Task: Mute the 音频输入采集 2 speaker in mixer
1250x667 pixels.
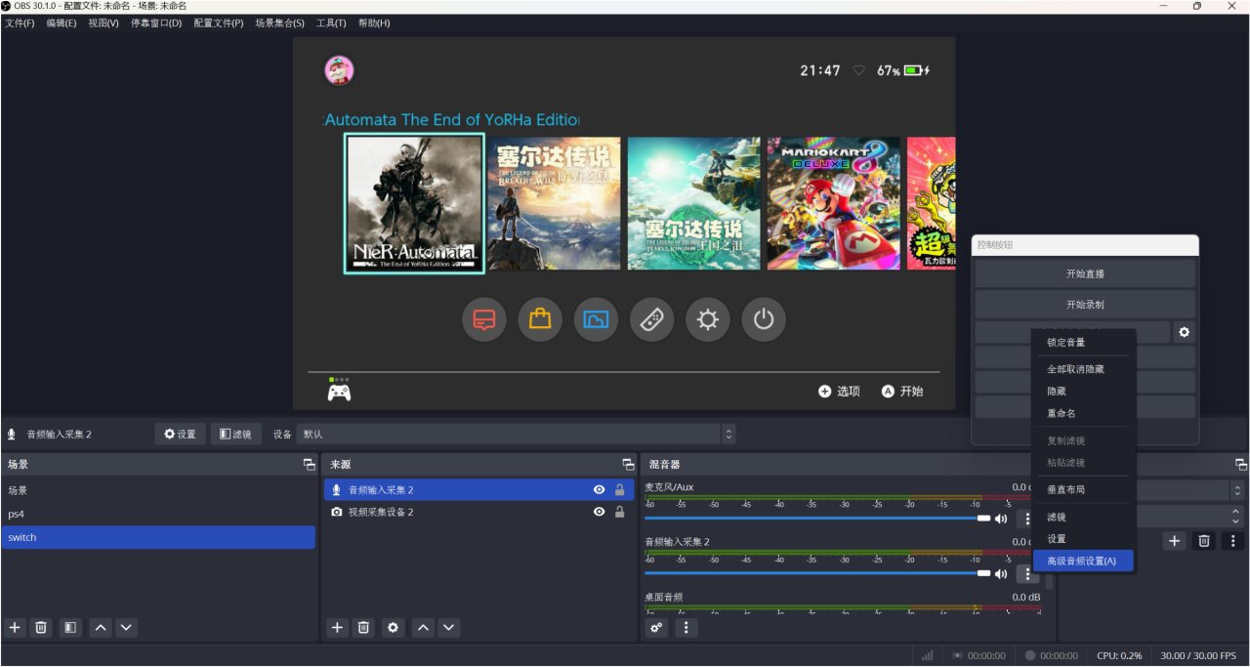Action: point(1001,573)
